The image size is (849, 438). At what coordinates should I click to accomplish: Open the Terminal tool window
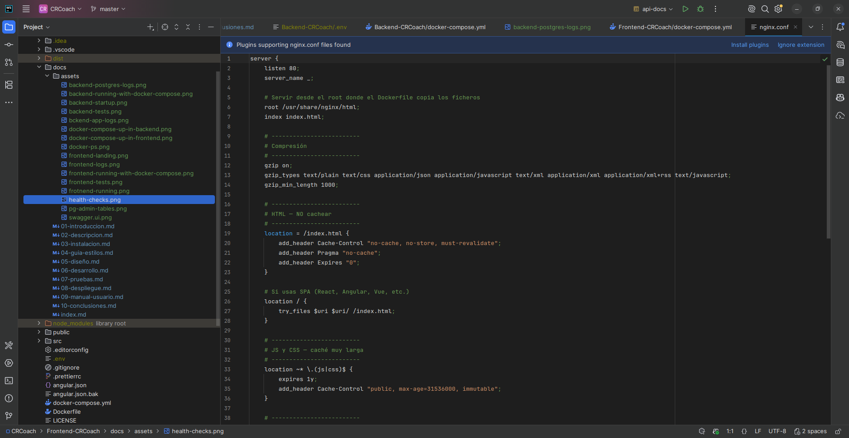pyautogui.click(x=9, y=381)
